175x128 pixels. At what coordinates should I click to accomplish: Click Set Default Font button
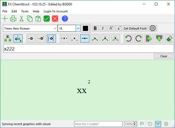[x=135, y=28]
